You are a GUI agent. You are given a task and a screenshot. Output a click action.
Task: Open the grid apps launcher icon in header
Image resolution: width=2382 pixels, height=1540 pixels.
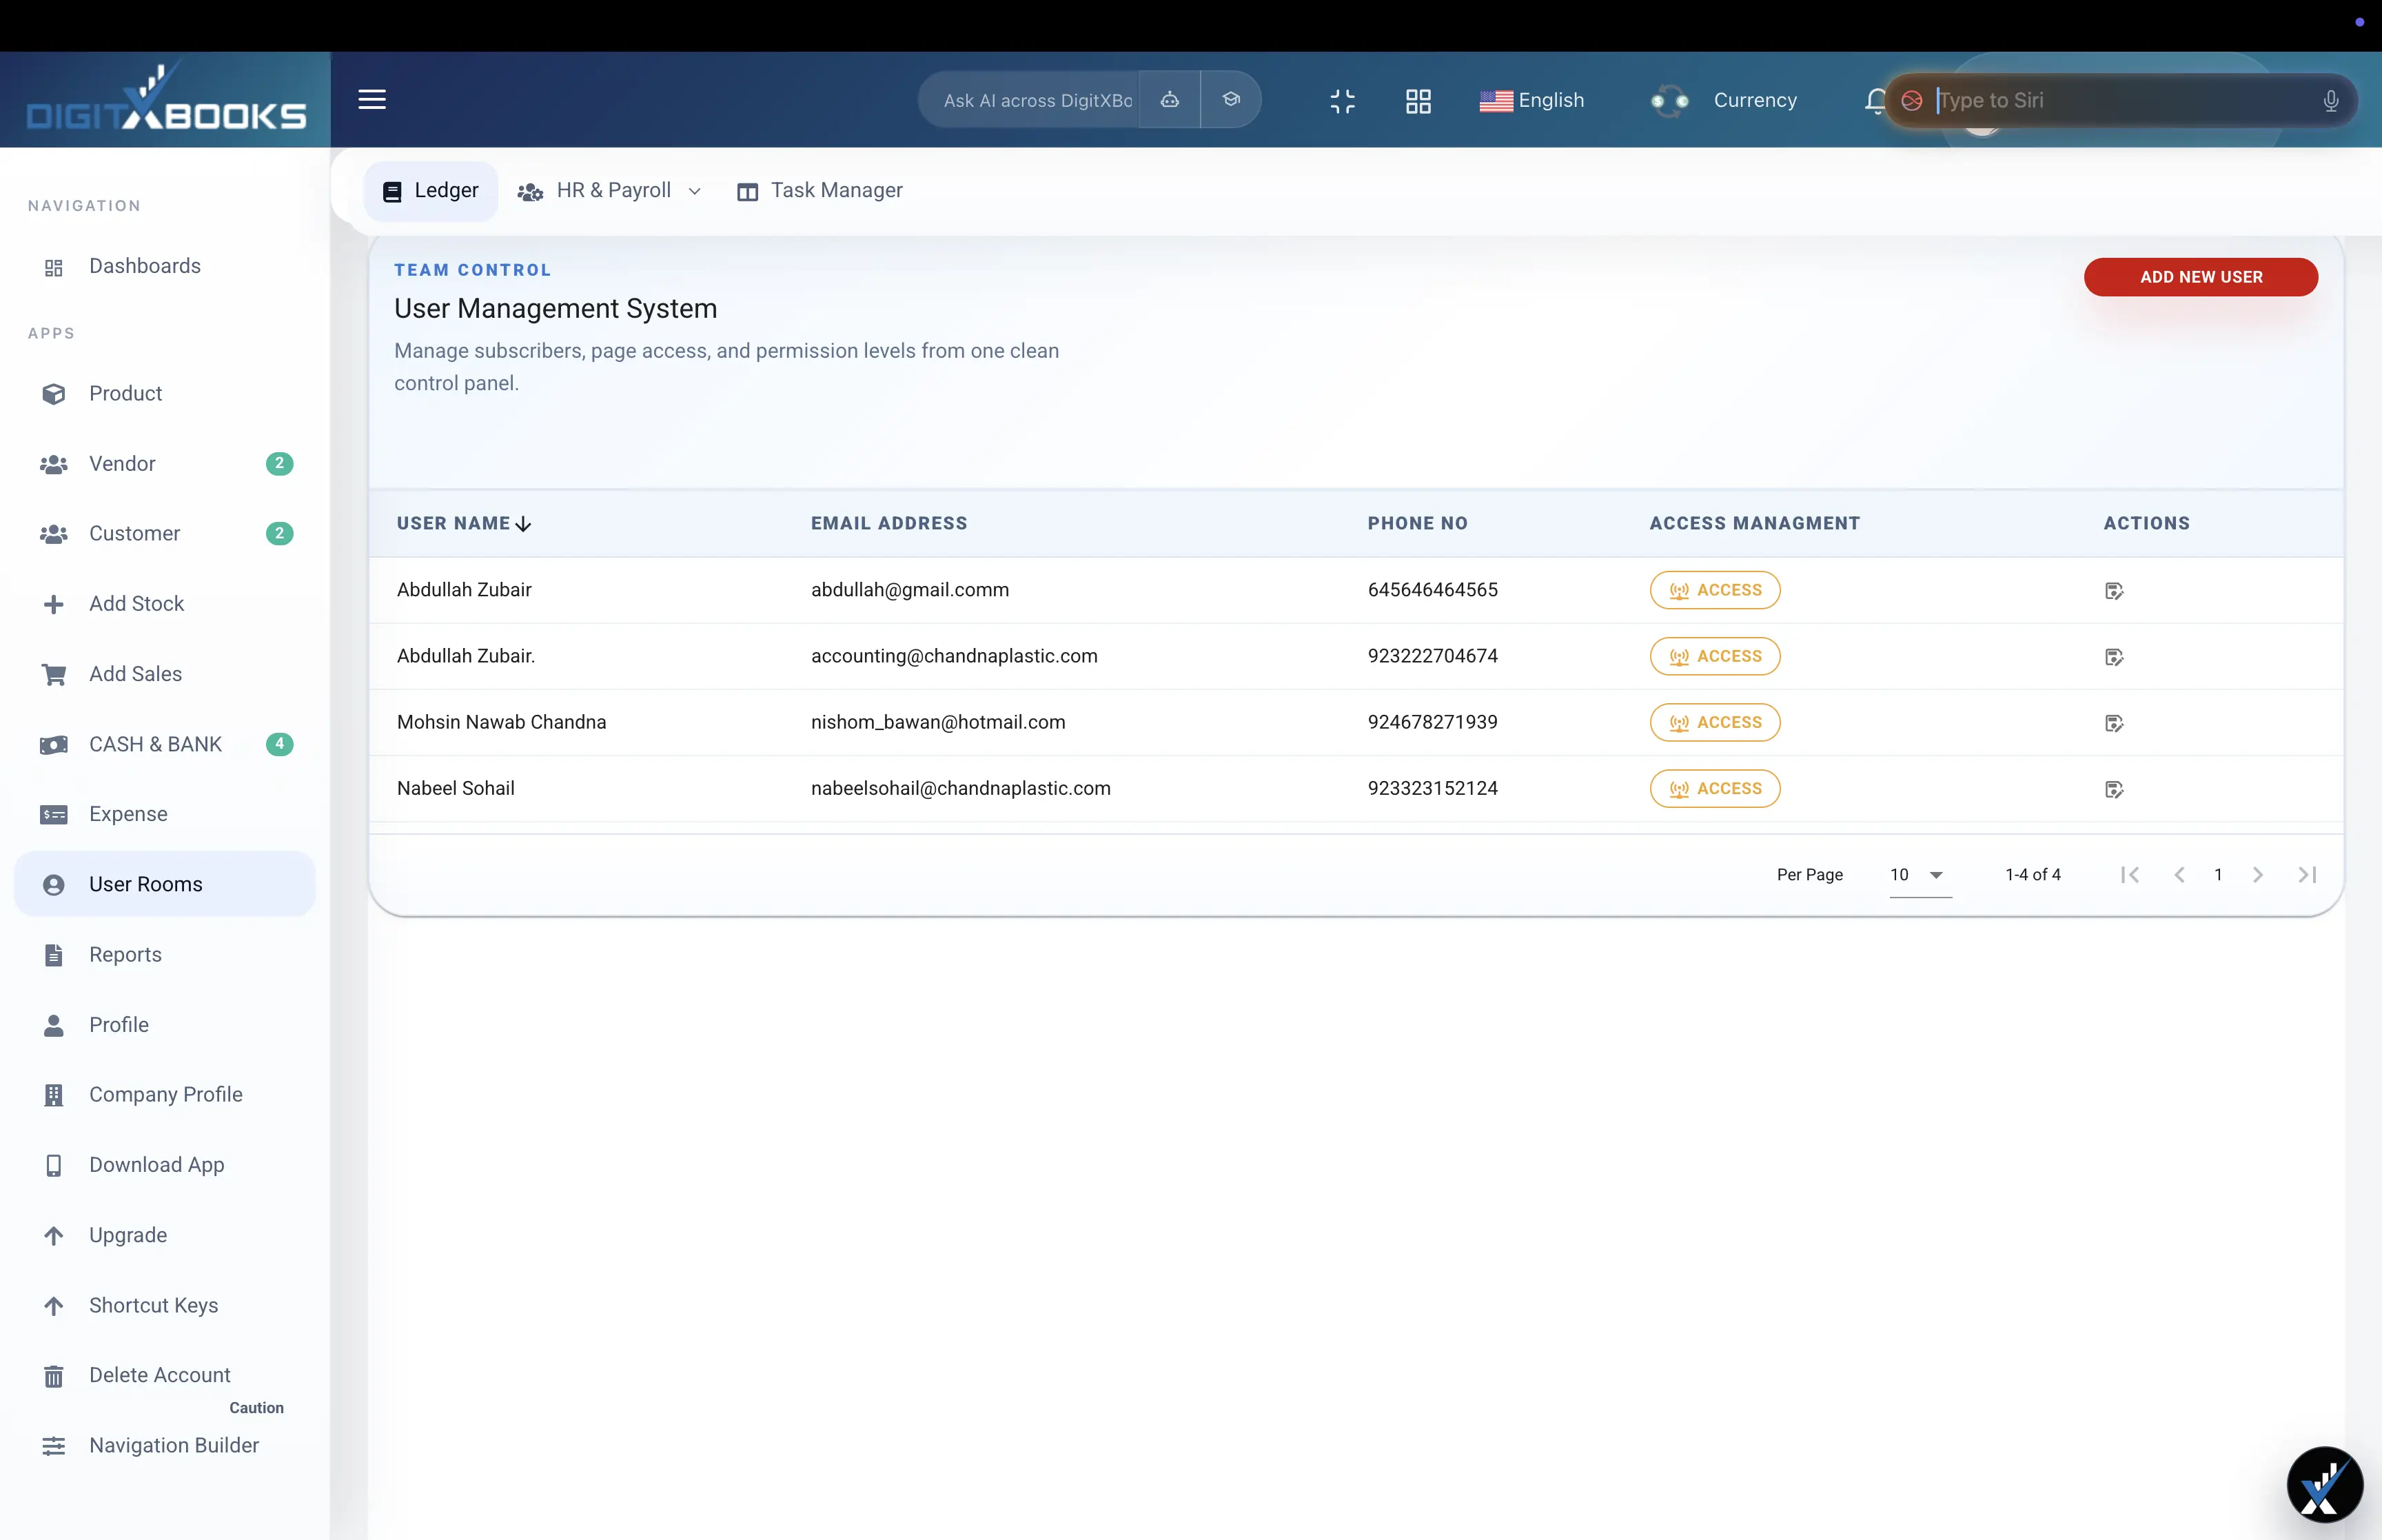1418,101
